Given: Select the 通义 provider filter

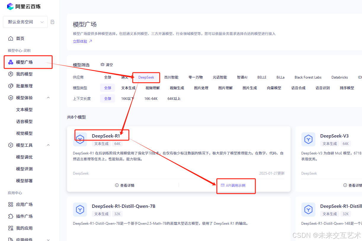Looking at the screenshot, I should coord(125,77).
